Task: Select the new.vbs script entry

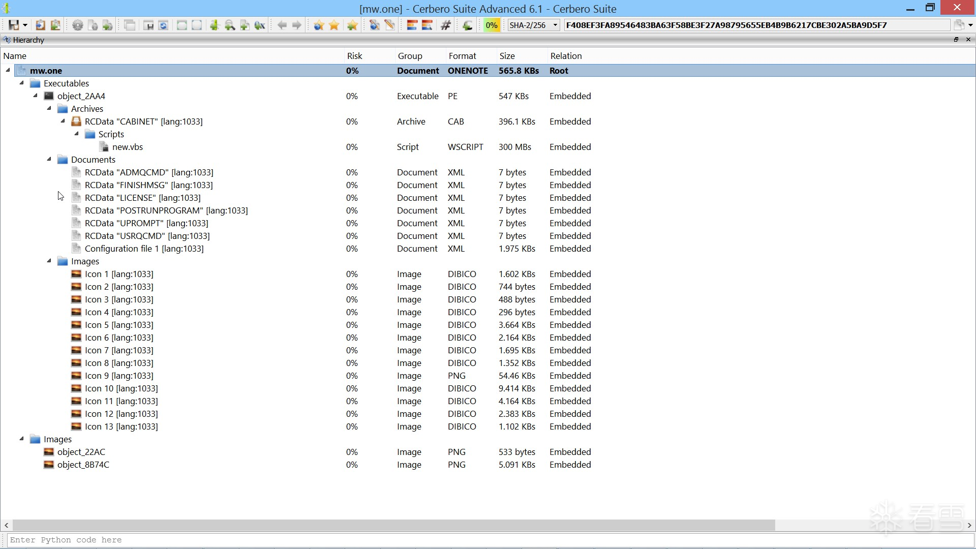Action: tap(127, 147)
